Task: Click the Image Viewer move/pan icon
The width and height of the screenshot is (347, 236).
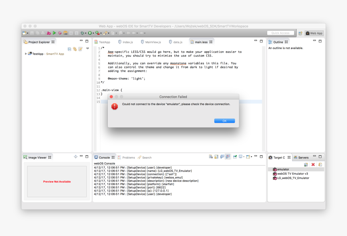Action: pyautogui.click(x=76, y=157)
